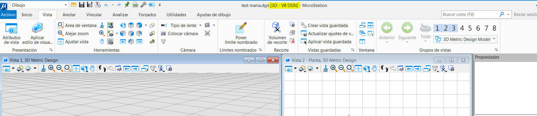Click fit view icon in Vista 2 toolbar

358,68
